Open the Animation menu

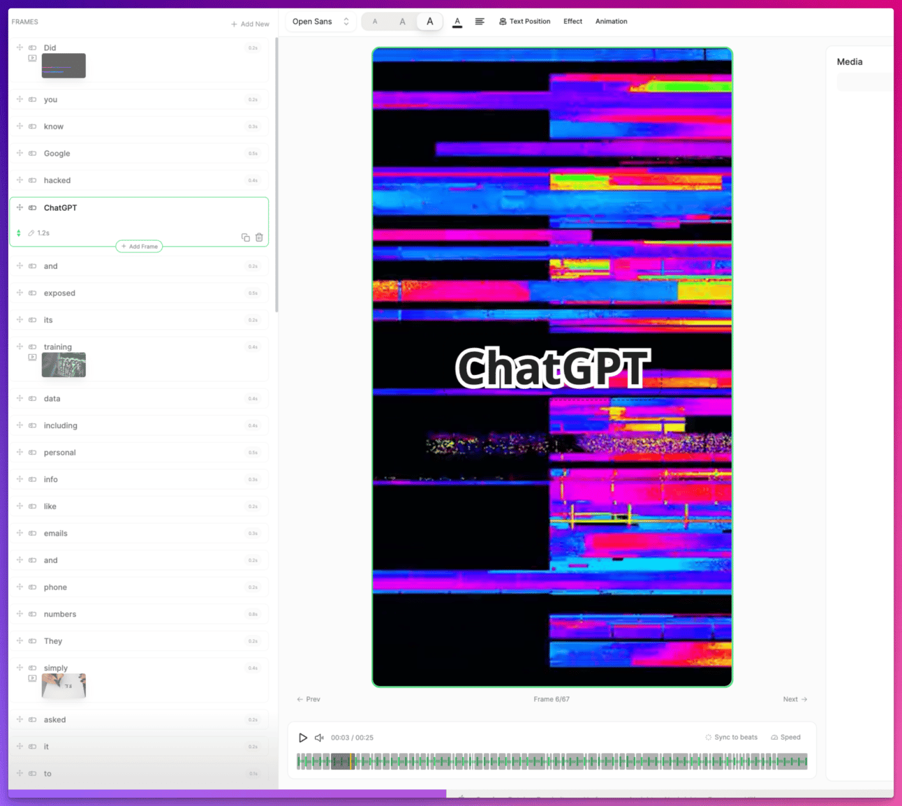point(611,22)
